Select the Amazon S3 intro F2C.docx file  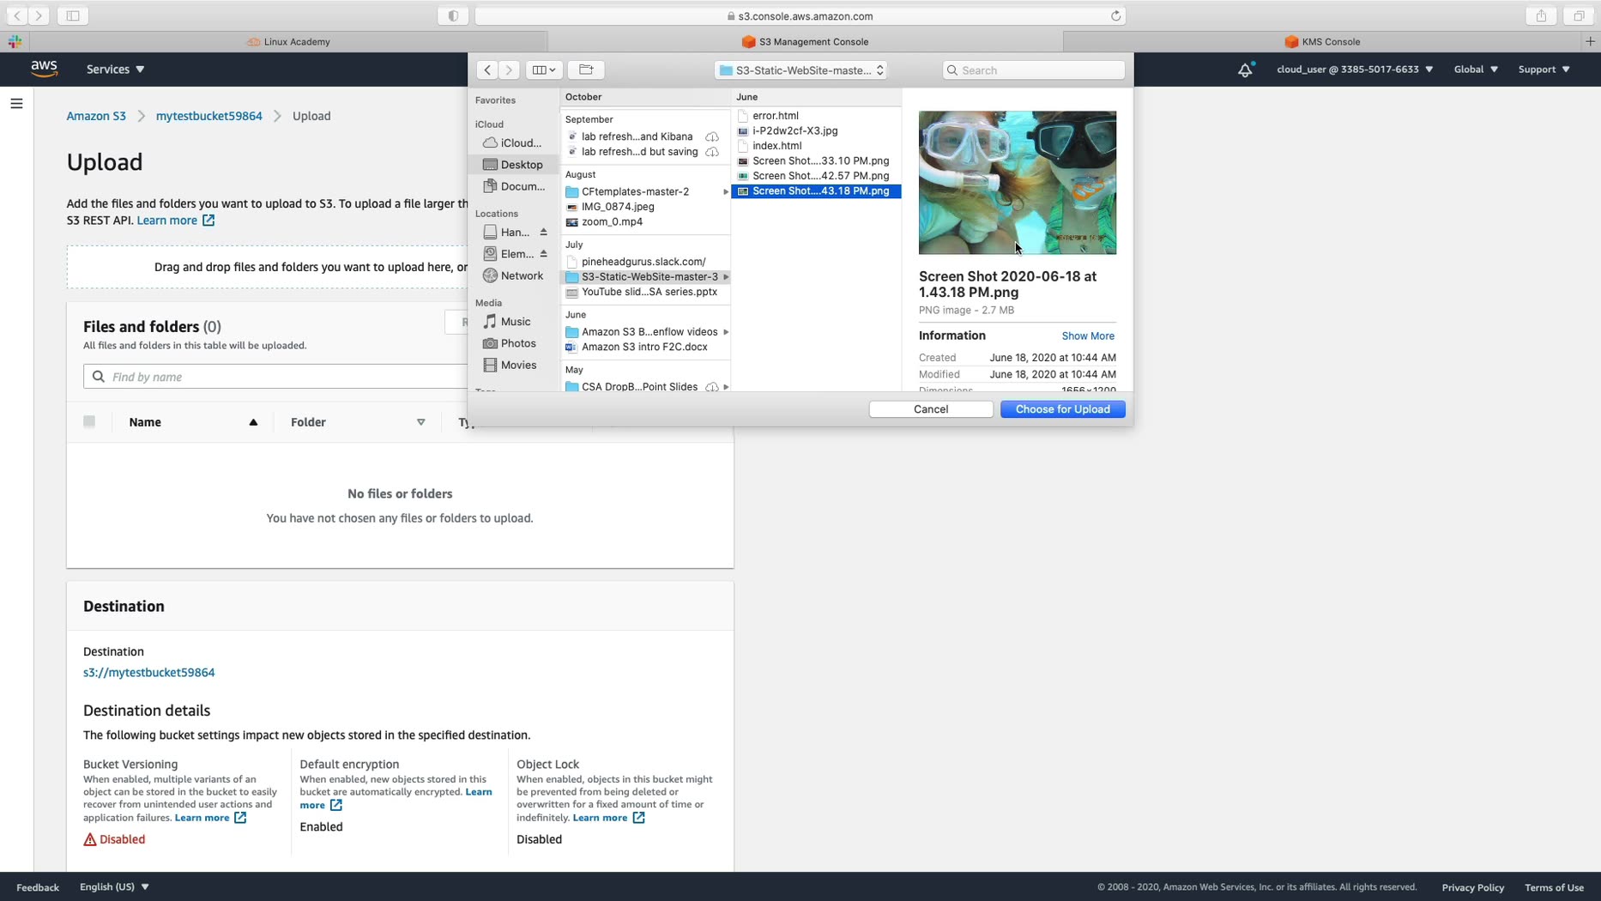(645, 348)
